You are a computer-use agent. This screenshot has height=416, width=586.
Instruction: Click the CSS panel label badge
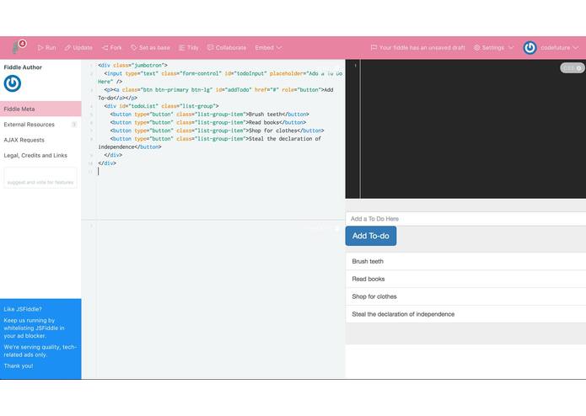[x=573, y=68]
